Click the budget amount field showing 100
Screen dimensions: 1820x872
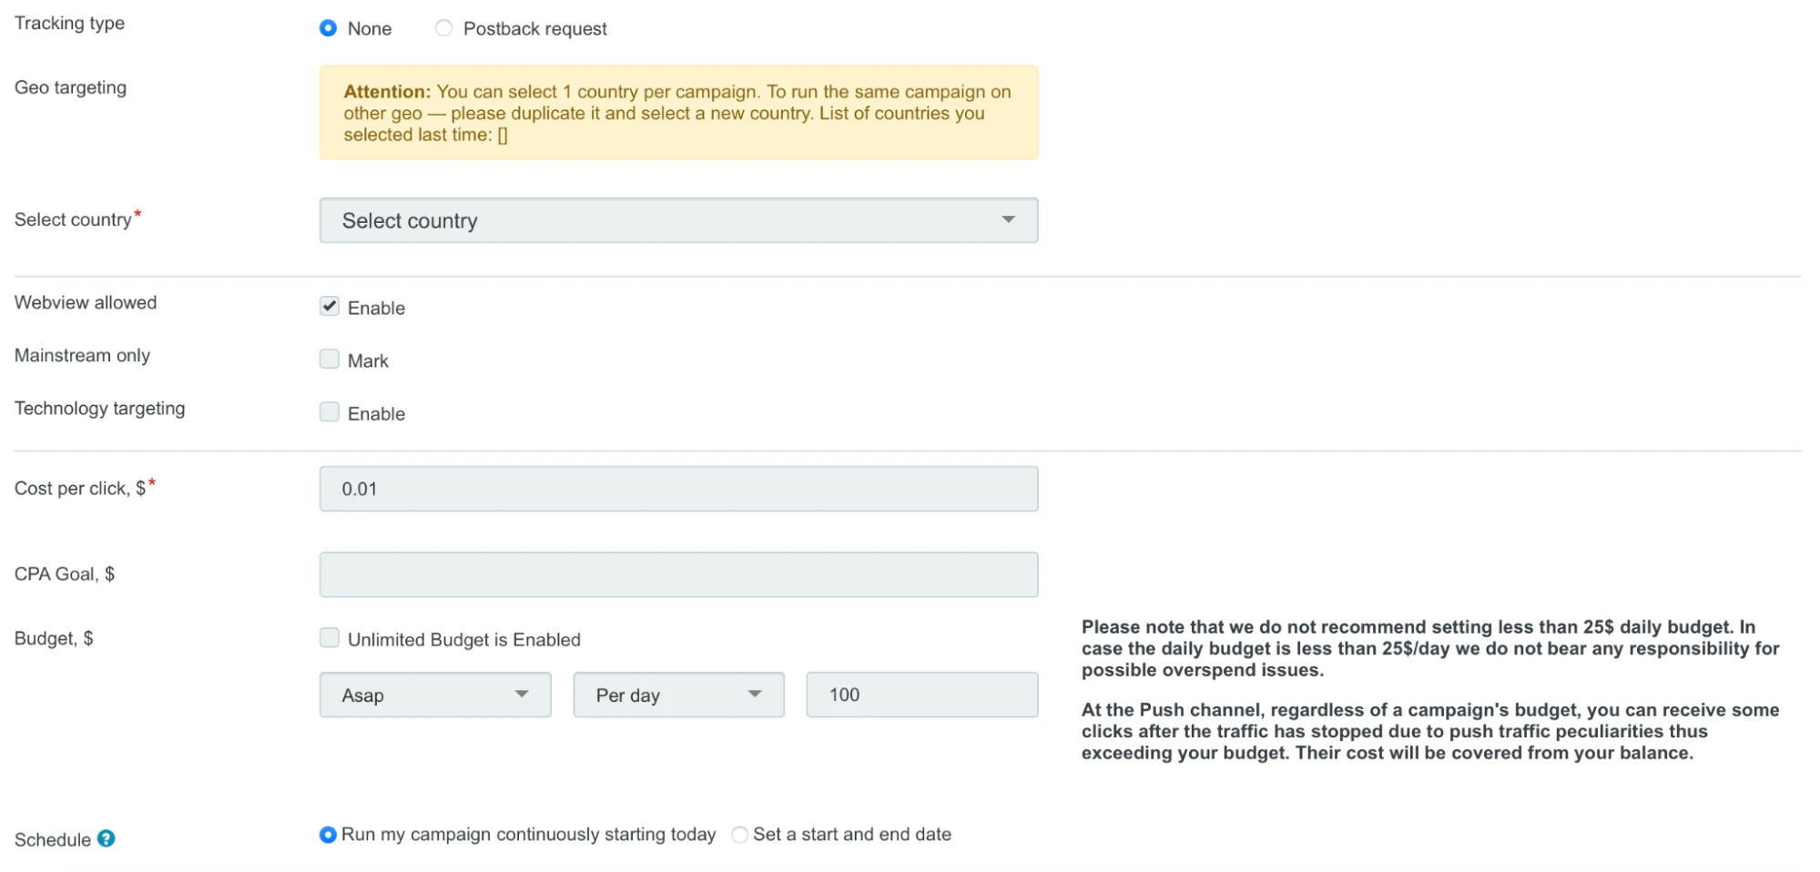pyautogui.click(x=921, y=695)
